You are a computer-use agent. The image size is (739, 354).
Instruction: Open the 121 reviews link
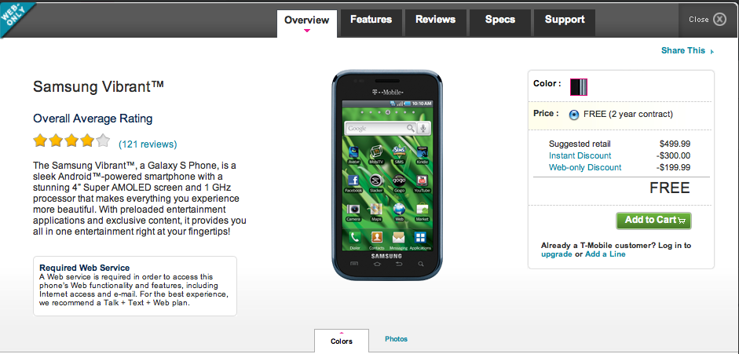coord(148,144)
